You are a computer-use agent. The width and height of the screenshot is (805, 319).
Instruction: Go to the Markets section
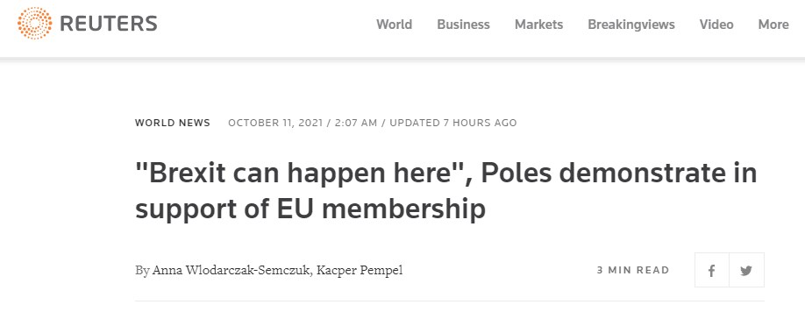[538, 25]
